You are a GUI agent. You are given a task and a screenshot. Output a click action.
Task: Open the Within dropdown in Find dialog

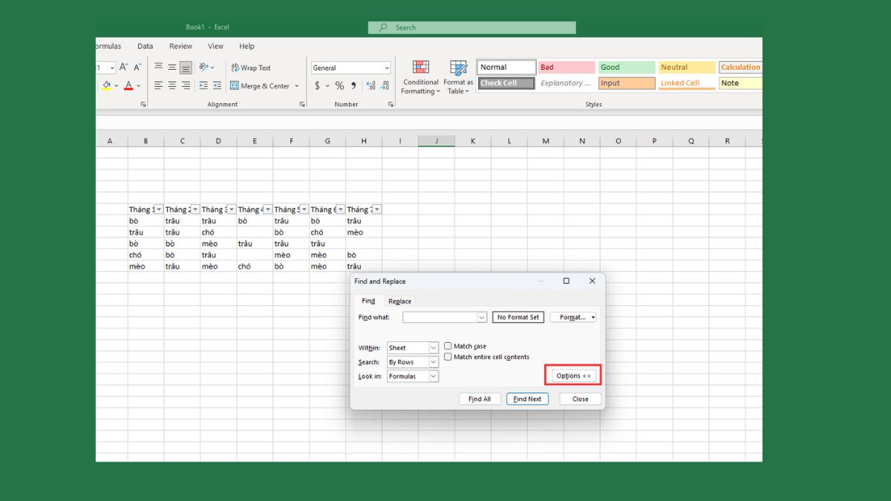click(434, 347)
